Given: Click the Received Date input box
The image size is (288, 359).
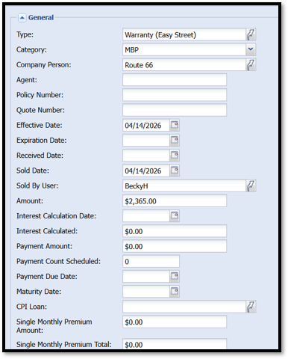Looking at the screenshot, I should (146, 156).
